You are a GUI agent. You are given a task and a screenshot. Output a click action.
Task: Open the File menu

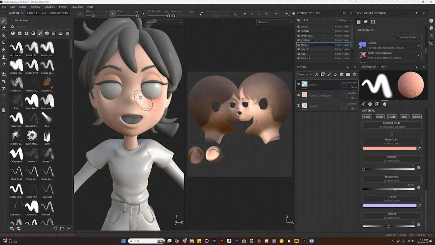point(4,7)
